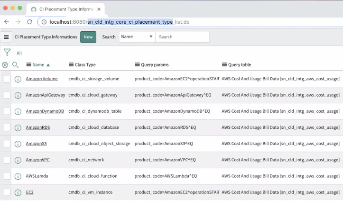Click cmdb_ci_dynamodb_table class type cell
343x201 pixels.
point(95,111)
